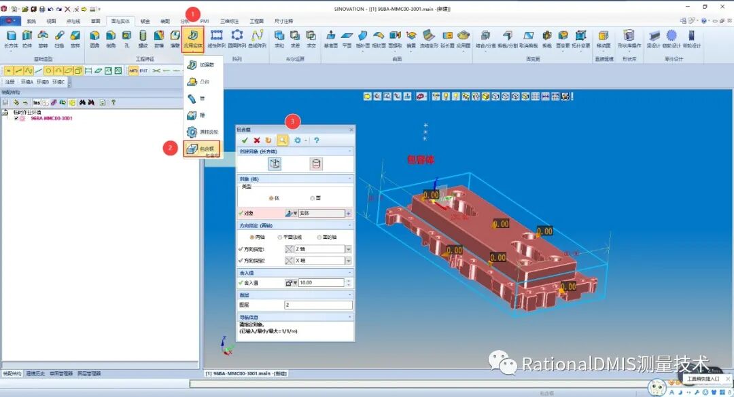The image size is (734, 397).
Task: Select the 基准面 datum plane tool
Action: pos(330,39)
